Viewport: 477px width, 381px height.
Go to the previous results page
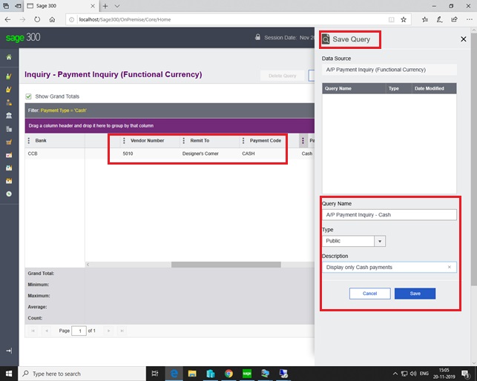point(47,331)
